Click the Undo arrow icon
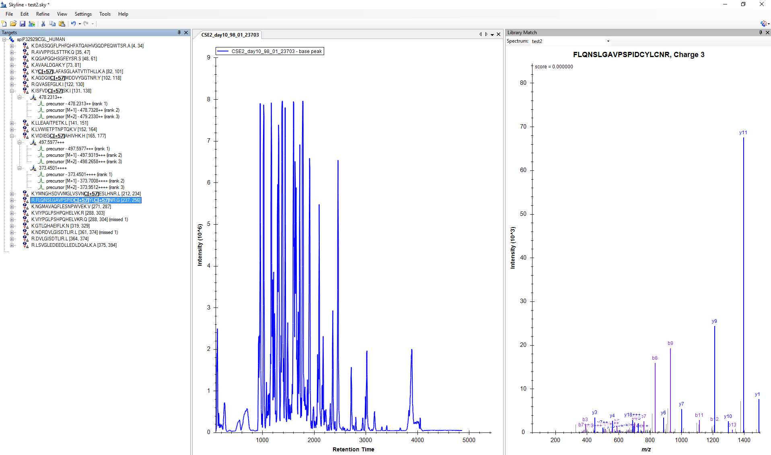Screen dimensions: 771x455 (x=73, y=24)
